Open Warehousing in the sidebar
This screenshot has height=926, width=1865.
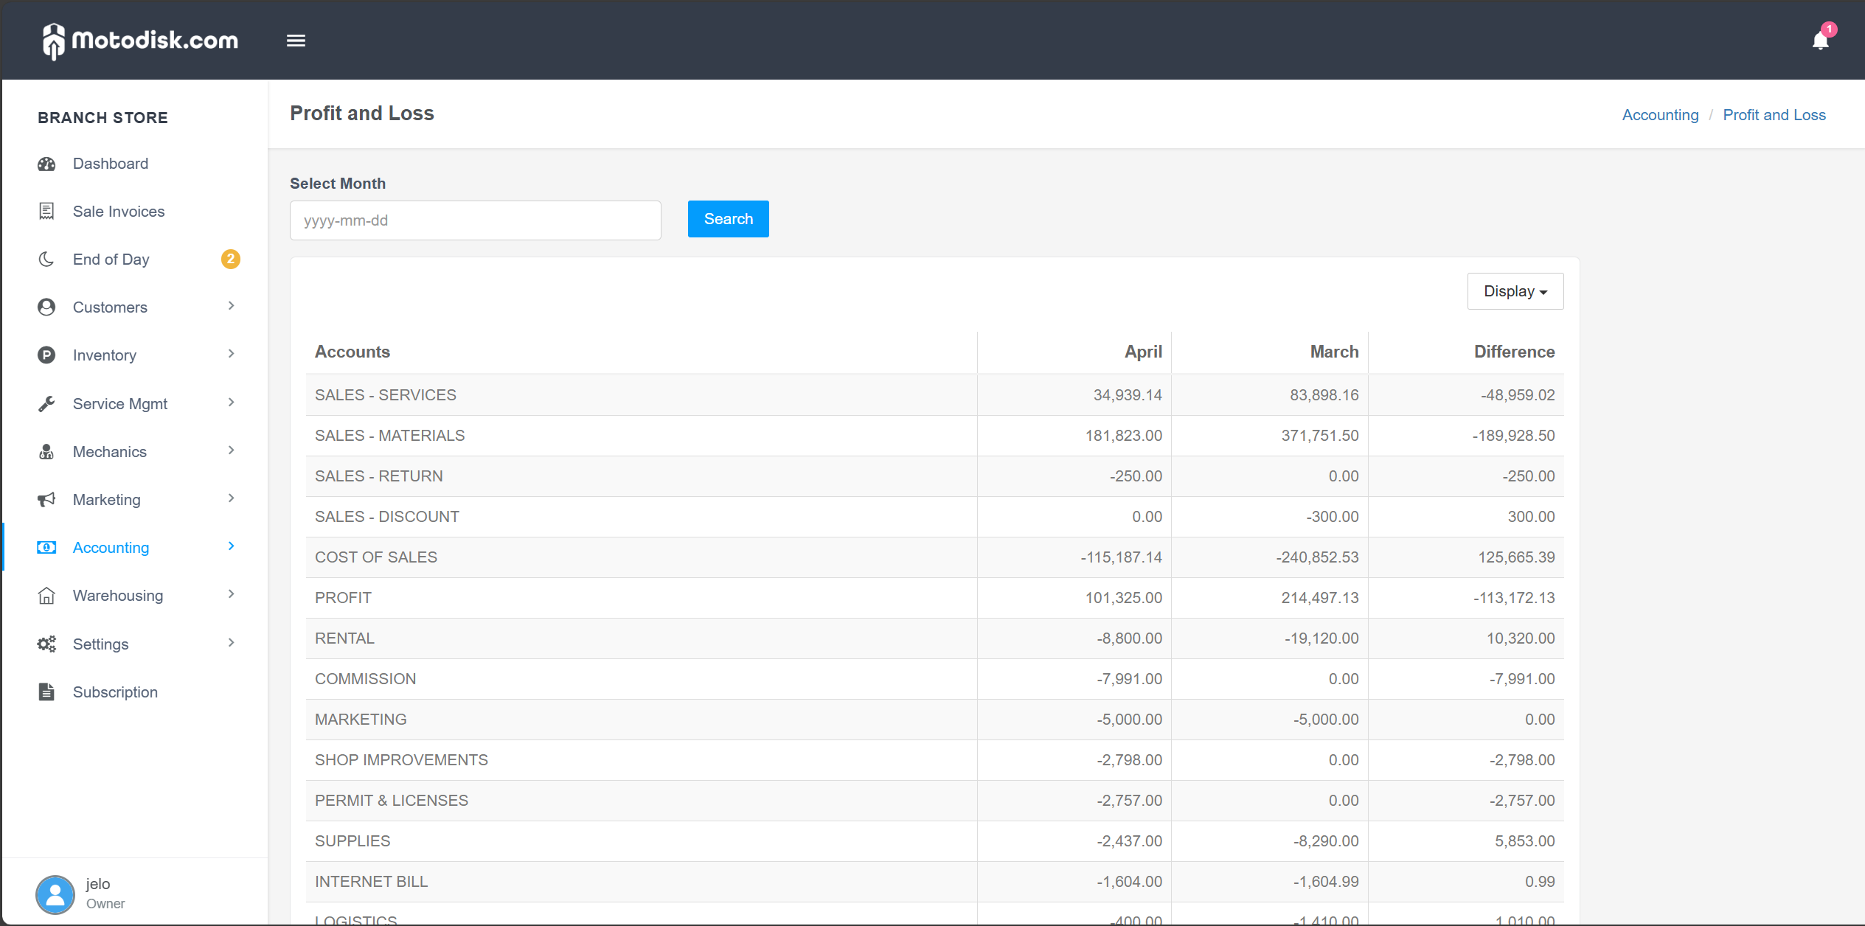click(118, 596)
